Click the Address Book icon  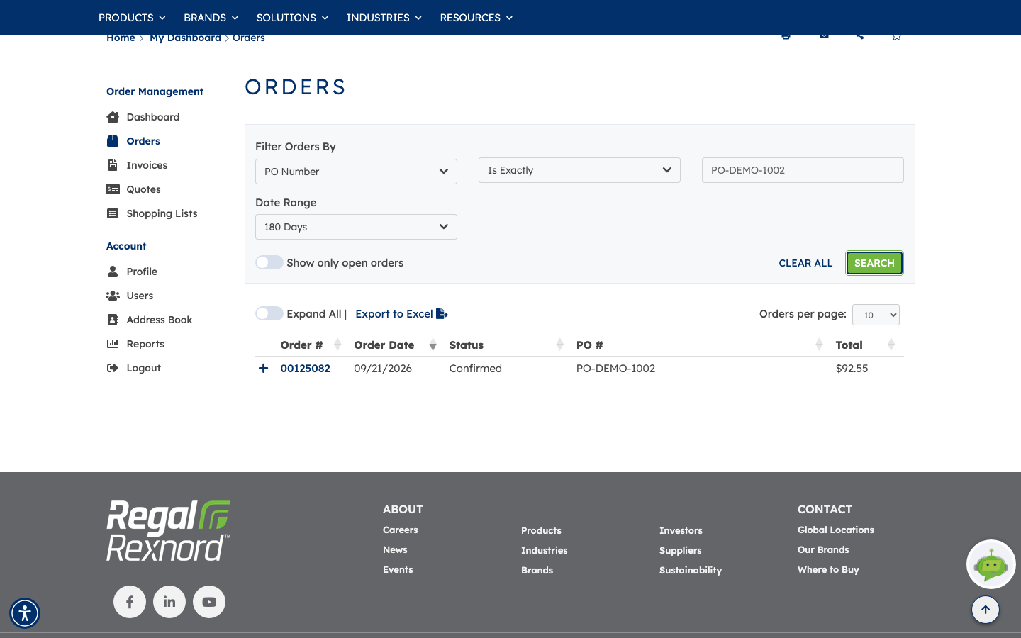[113, 320]
